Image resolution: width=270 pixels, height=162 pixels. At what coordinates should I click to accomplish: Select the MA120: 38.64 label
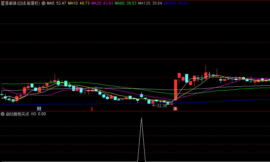pos(150,3)
